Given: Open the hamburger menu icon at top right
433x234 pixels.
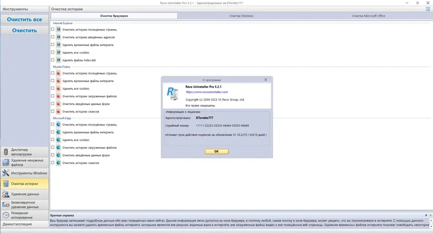Looking at the screenshot, I should pyautogui.click(x=428, y=9).
